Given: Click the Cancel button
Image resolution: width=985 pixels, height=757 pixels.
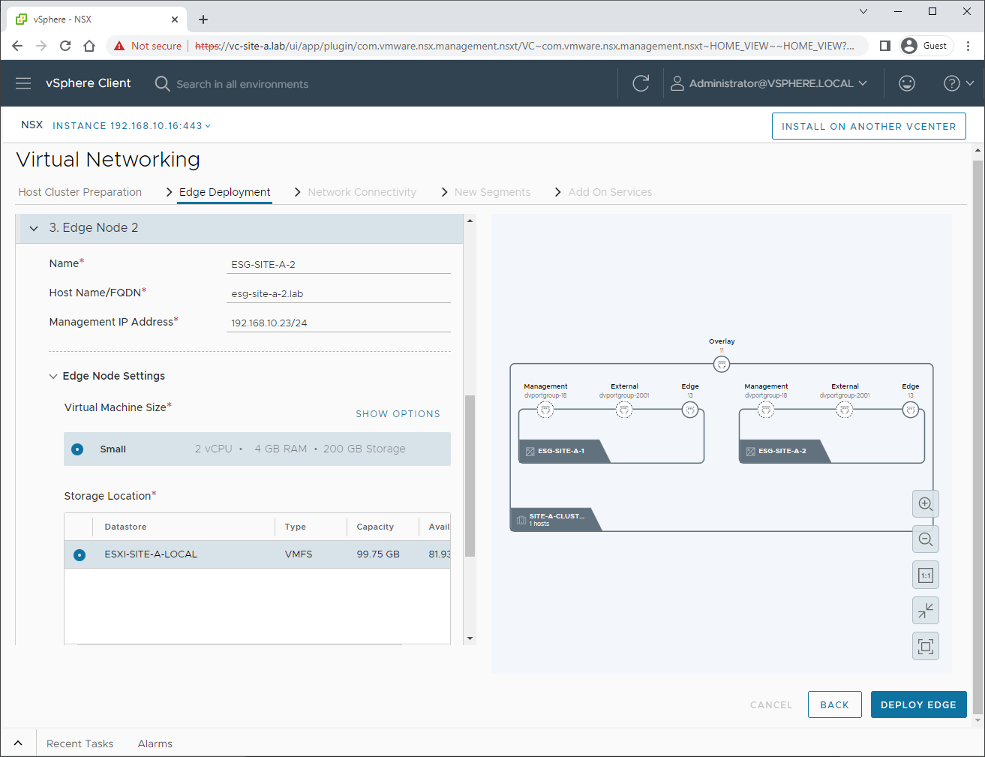Looking at the screenshot, I should pyautogui.click(x=771, y=704).
